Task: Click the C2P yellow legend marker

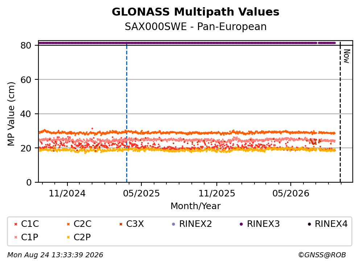Action: click(x=68, y=237)
